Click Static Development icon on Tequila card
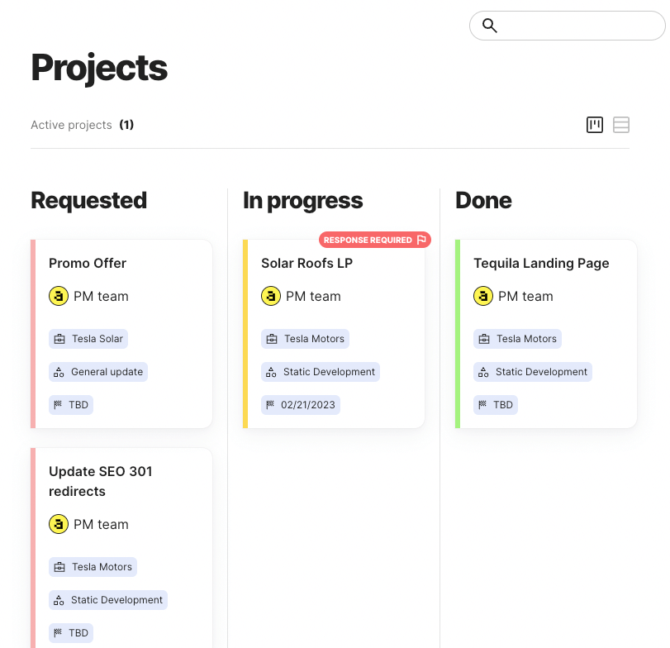Viewport: 670px width, 648px height. tap(483, 372)
